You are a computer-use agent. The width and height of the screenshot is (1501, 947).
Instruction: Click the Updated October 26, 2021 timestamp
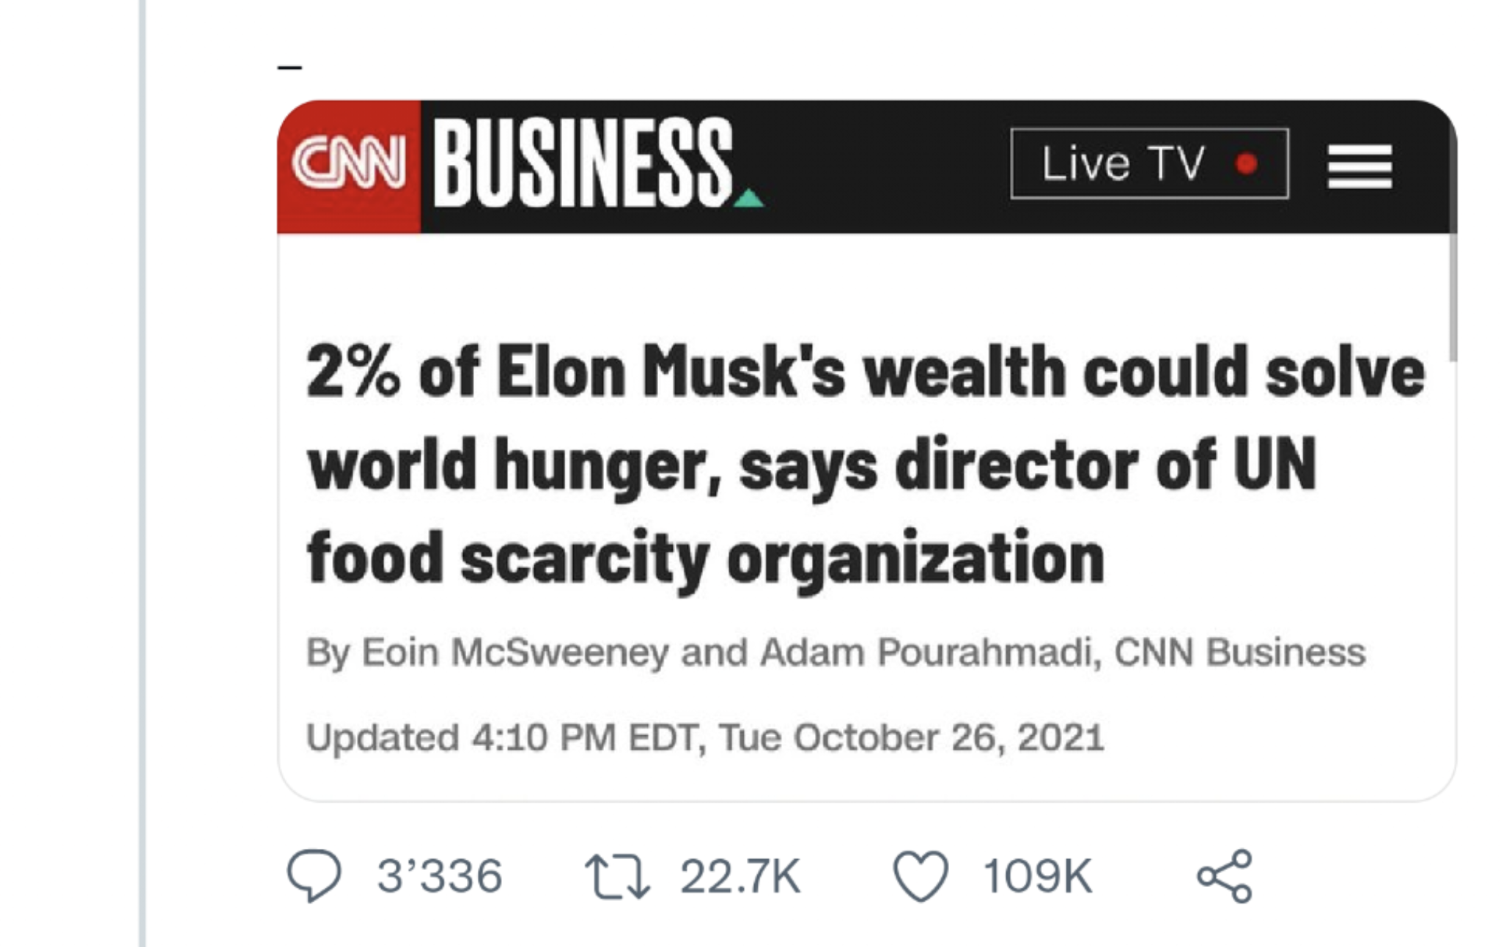pos(705,737)
